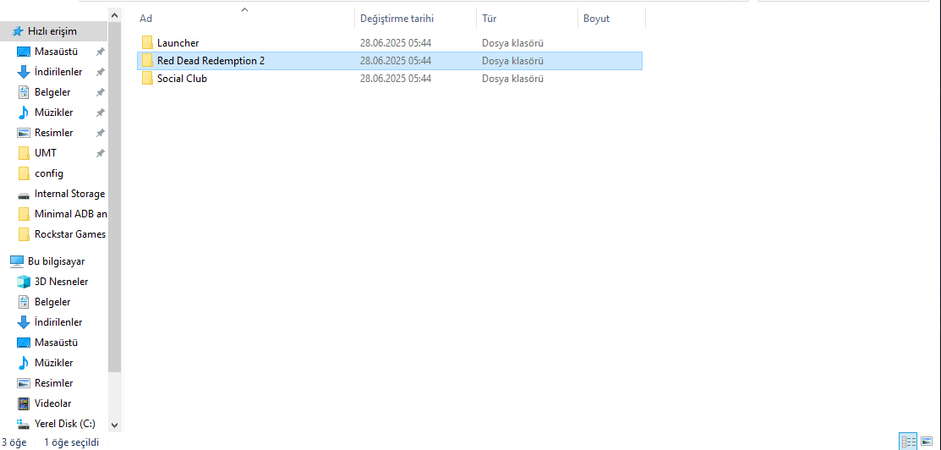Click the UMT folder icon in sidebar
The image size is (941, 450).
[x=24, y=153]
